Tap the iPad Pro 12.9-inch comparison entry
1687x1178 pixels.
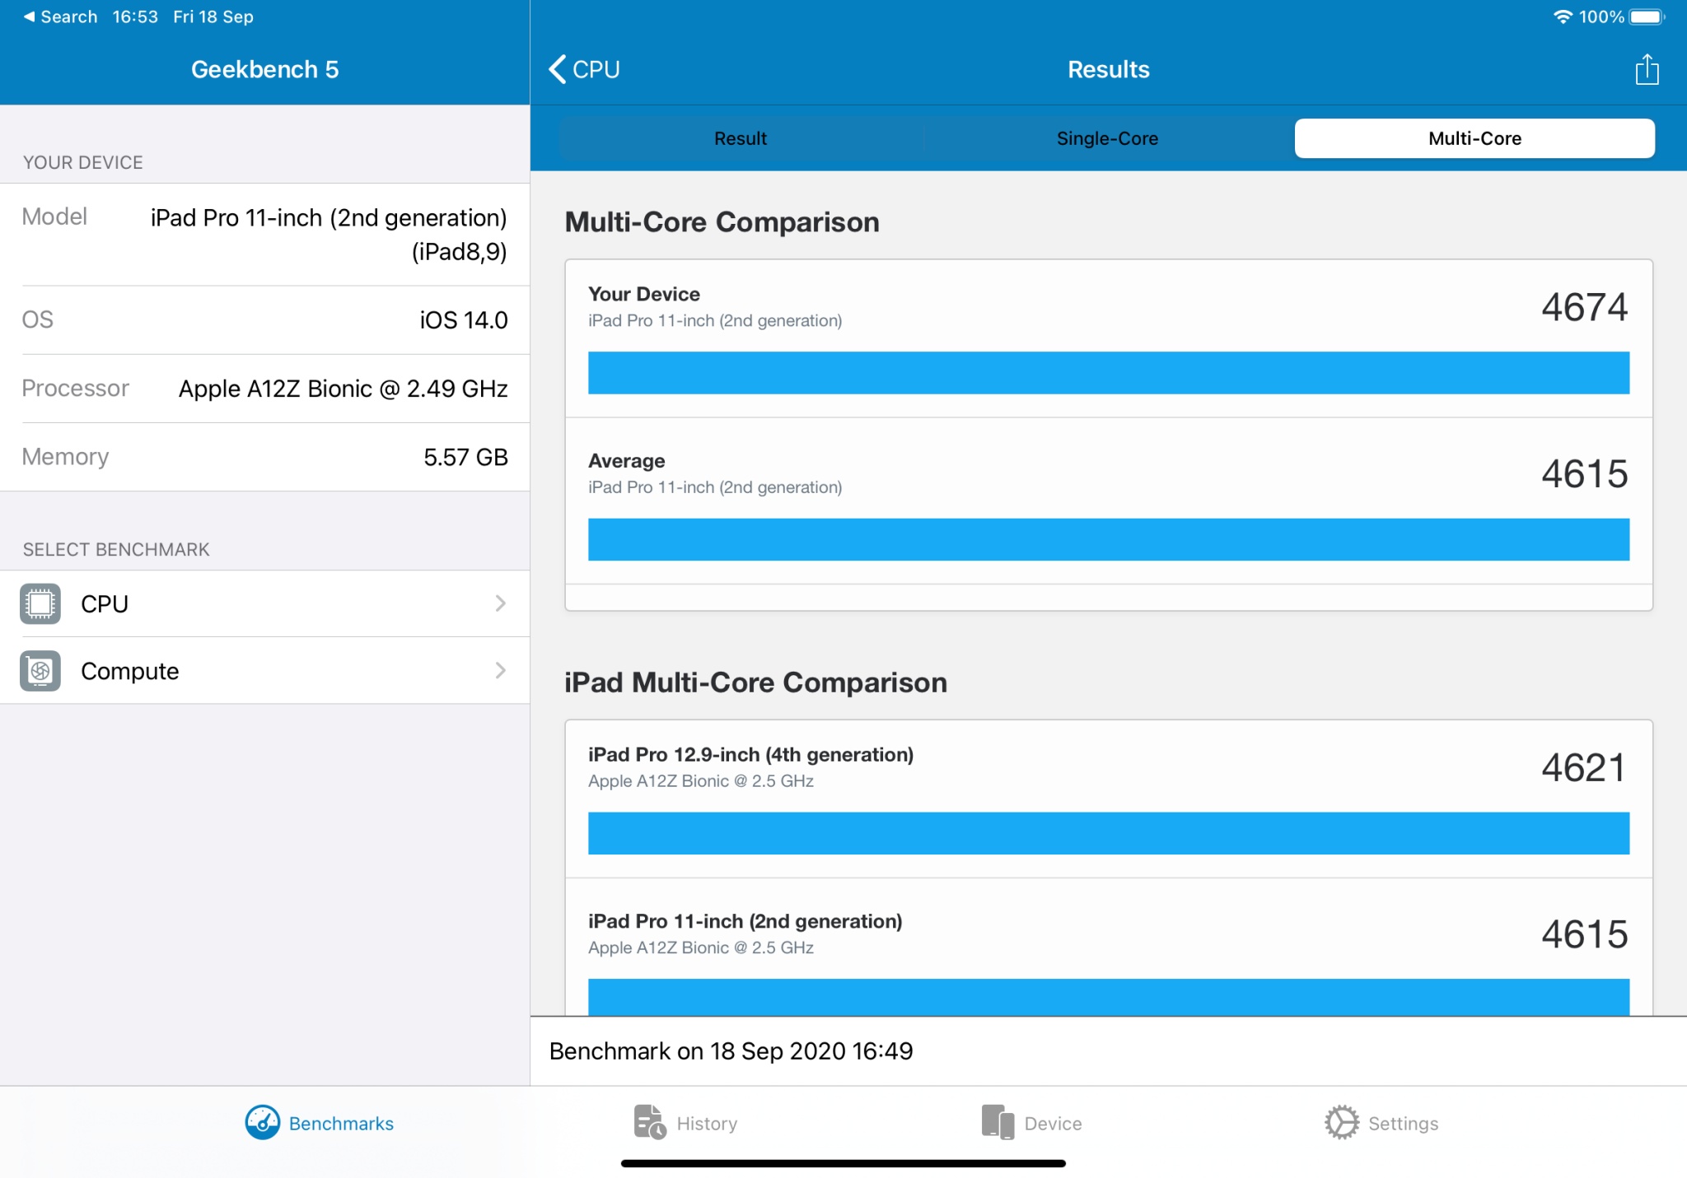click(1109, 799)
